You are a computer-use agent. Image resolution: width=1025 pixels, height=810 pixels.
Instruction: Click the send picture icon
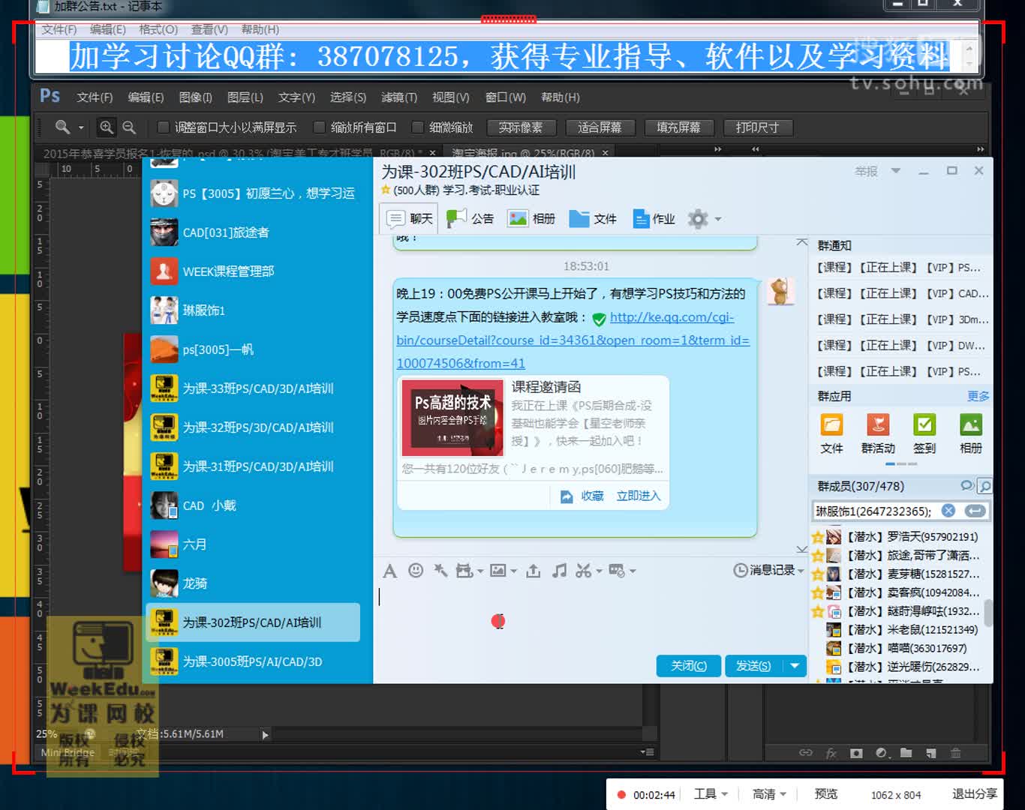click(498, 571)
